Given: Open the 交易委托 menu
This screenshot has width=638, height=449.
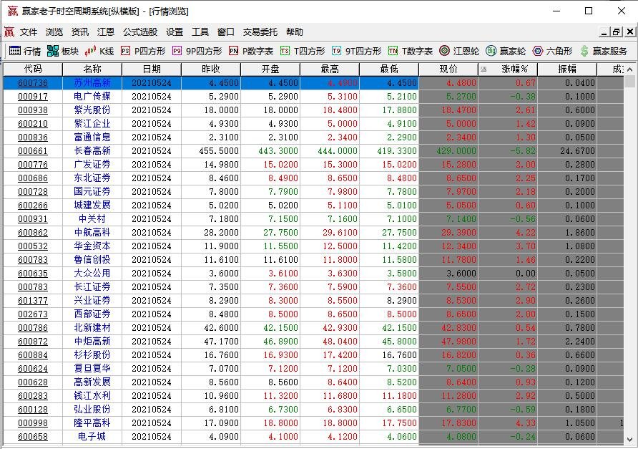Looking at the screenshot, I should [260, 32].
